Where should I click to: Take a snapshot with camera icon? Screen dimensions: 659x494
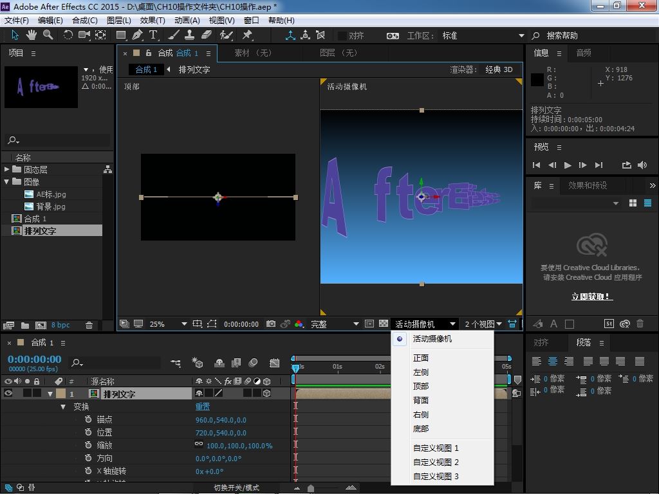click(271, 324)
